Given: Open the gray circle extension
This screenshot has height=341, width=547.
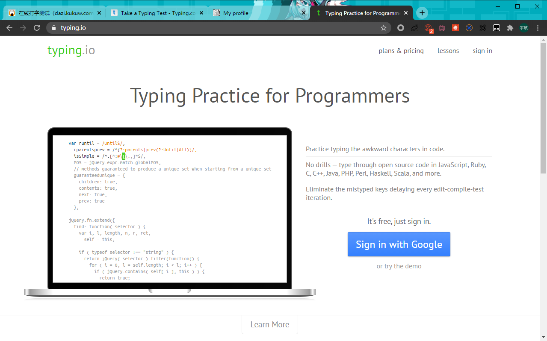Looking at the screenshot, I should 401,28.
